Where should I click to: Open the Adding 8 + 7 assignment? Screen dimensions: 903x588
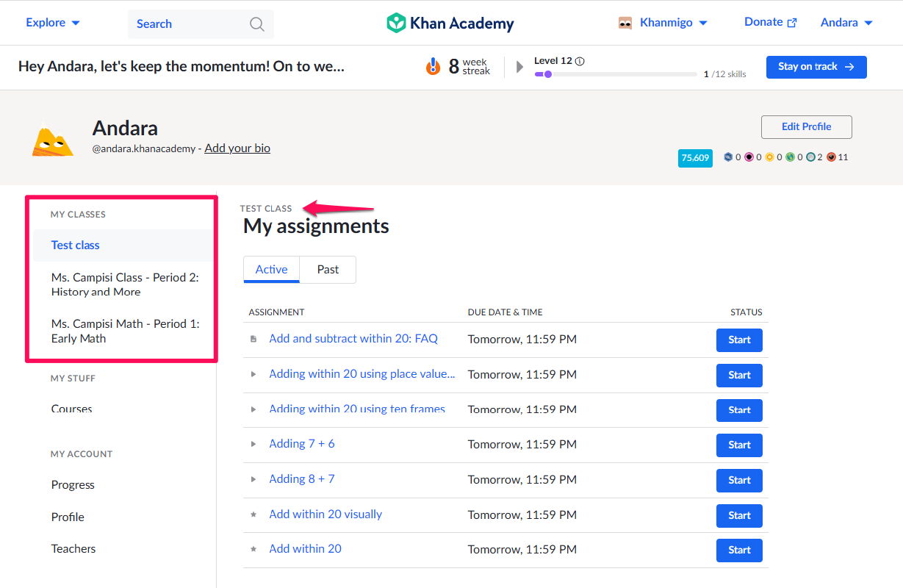coord(302,479)
